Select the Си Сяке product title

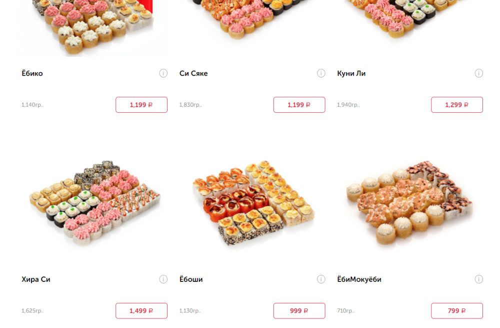(193, 74)
